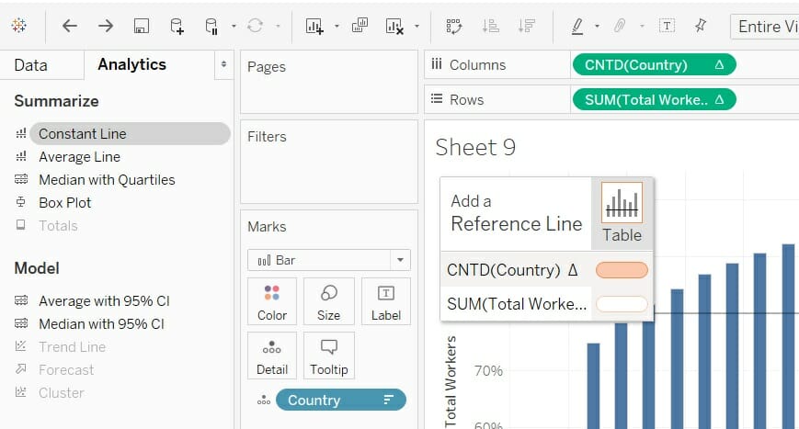Swap rows and columns icon

(x=453, y=26)
